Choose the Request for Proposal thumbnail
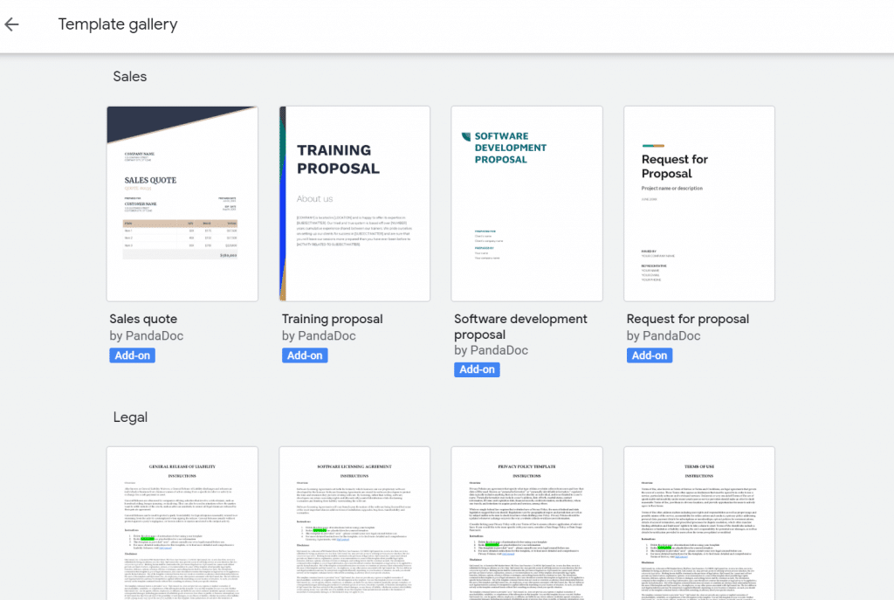 coord(699,203)
